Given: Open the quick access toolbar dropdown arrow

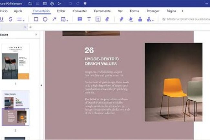Looking at the screenshot, I should click(85, 4).
